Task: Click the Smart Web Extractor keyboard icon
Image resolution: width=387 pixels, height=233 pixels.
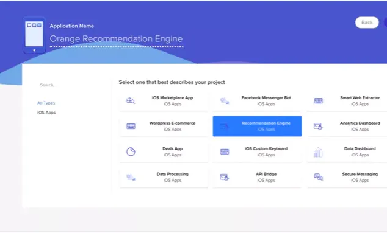Action: tap(318, 101)
